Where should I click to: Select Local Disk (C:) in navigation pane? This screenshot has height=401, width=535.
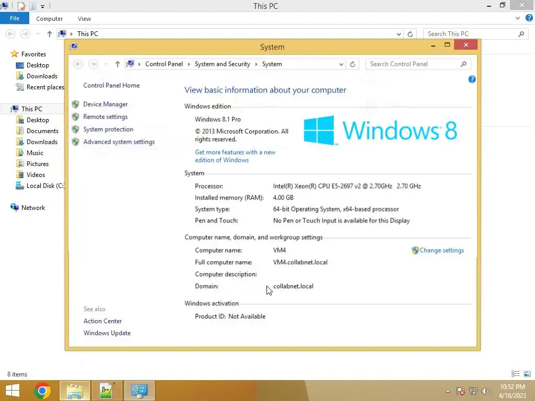[45, 185]
